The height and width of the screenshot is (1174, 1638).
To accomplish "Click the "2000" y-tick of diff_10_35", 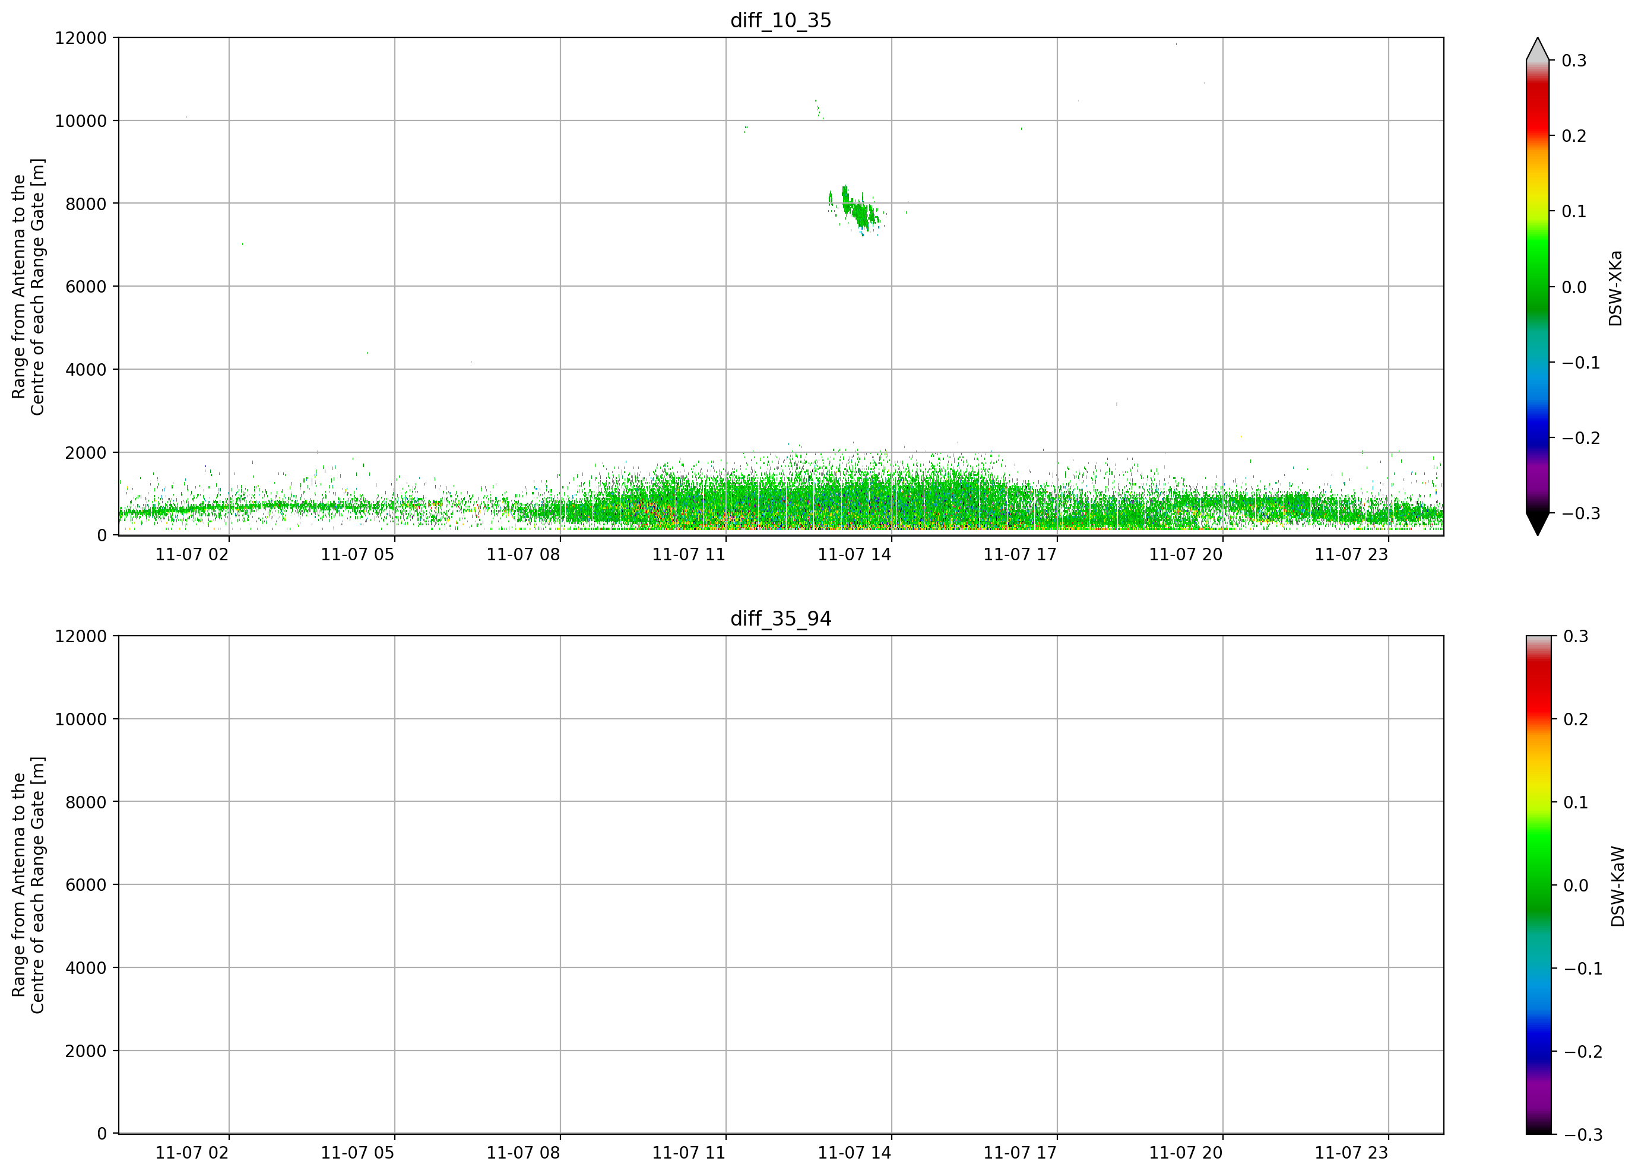I will pos(86,453).
